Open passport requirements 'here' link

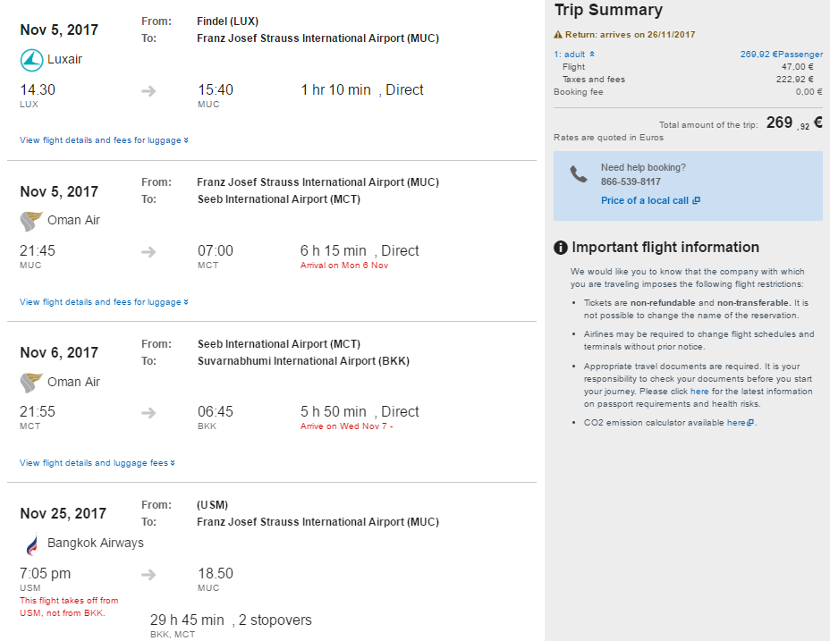699,392
